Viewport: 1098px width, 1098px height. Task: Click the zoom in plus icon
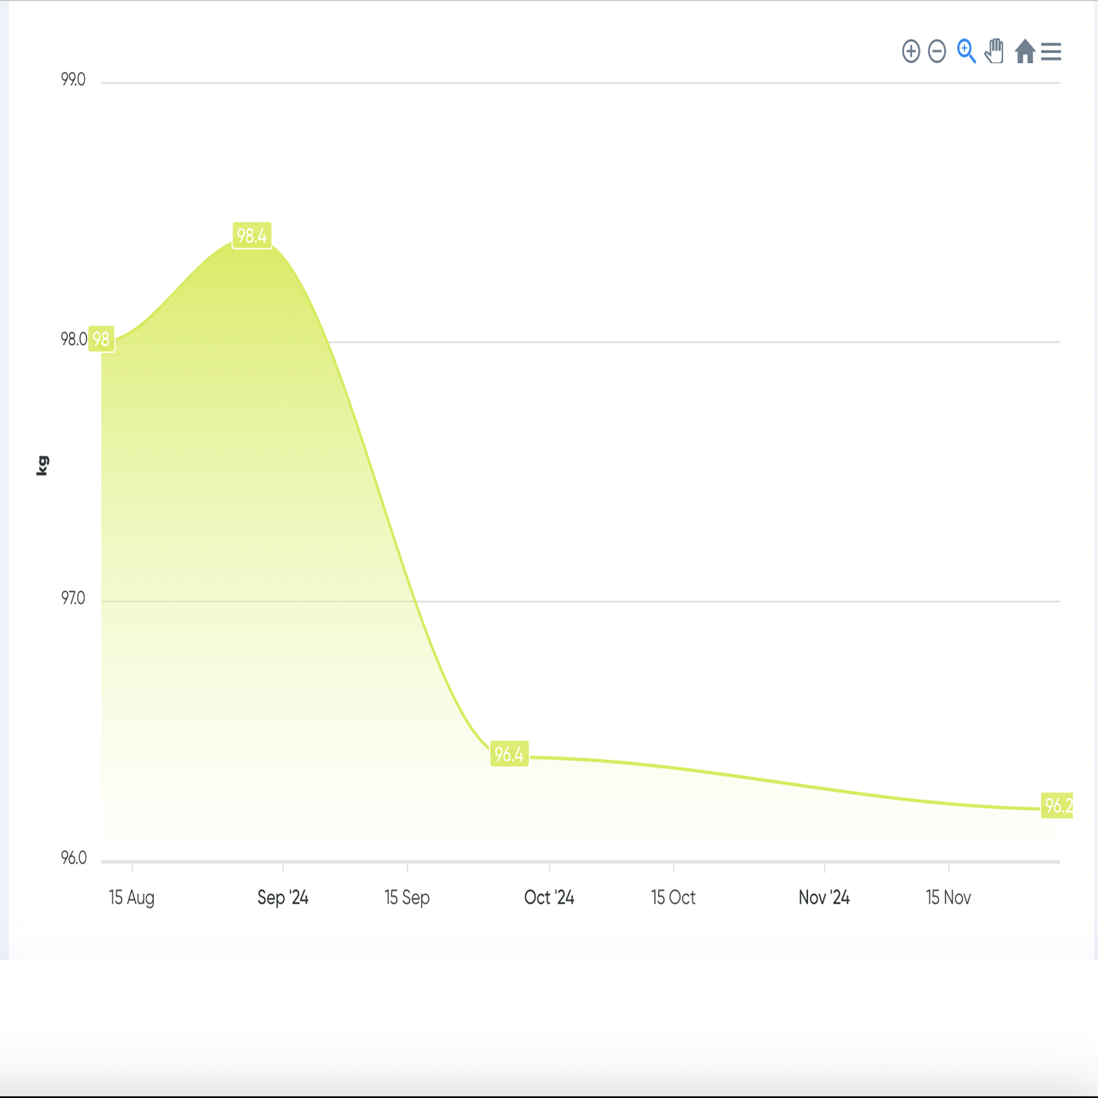910,52
